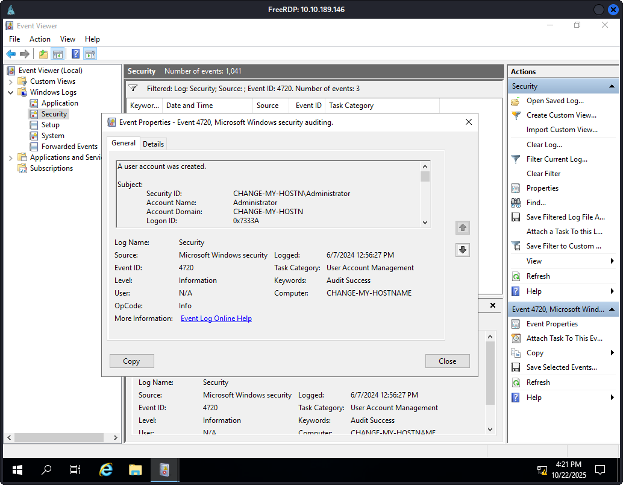Select the General tab

[124, 143]
